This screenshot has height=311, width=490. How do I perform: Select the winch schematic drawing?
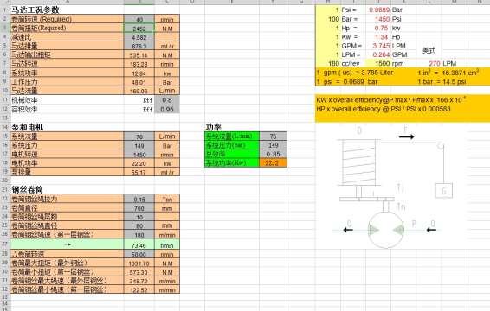point(395,187)
